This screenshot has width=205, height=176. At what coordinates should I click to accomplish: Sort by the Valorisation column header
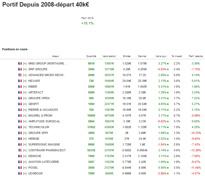point(109,56)
